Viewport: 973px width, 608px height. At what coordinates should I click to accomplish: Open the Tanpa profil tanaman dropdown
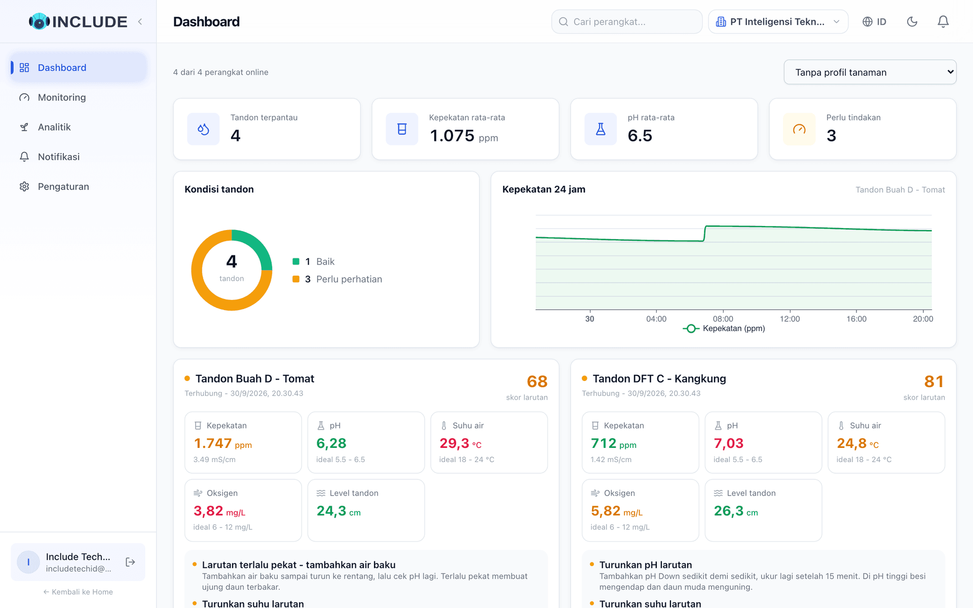pos(870,72)
